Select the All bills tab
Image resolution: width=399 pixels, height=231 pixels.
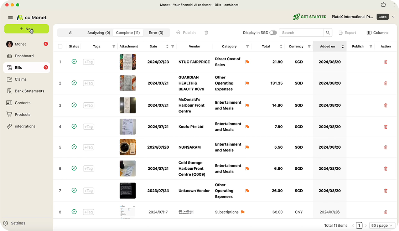pyautogui.click(x=71, y=32)
